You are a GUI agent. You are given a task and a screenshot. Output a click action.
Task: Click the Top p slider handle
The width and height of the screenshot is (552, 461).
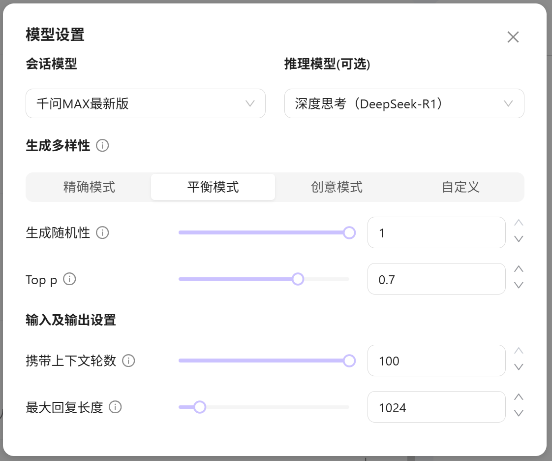coord(298,279)
